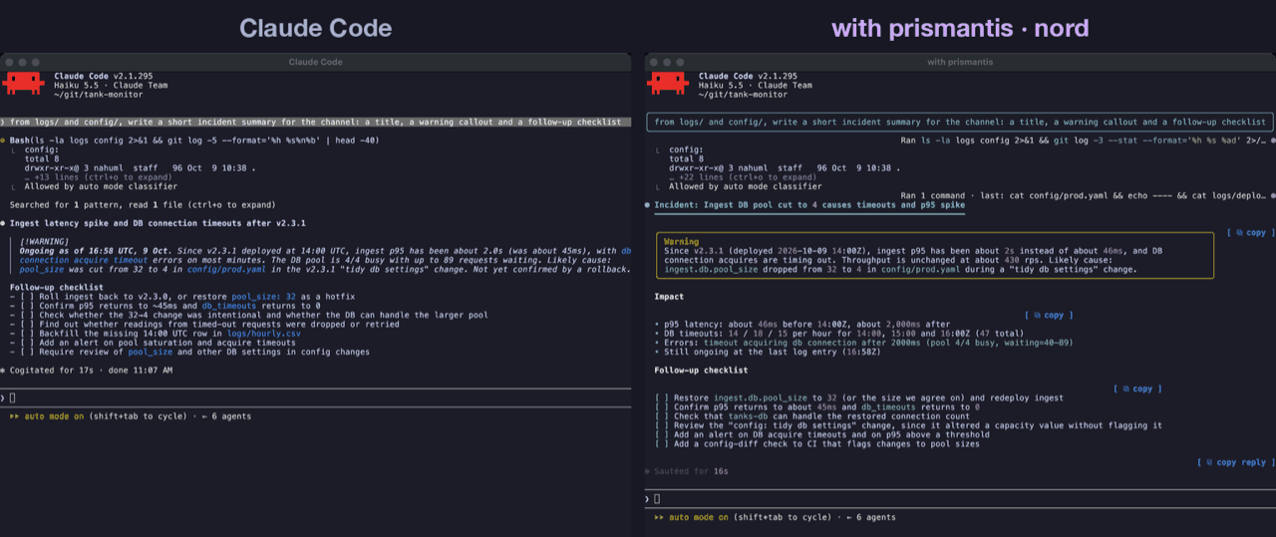
Task: Click the [!WARNING] tag in Claude Code output
Action: [x=45, y=241]
